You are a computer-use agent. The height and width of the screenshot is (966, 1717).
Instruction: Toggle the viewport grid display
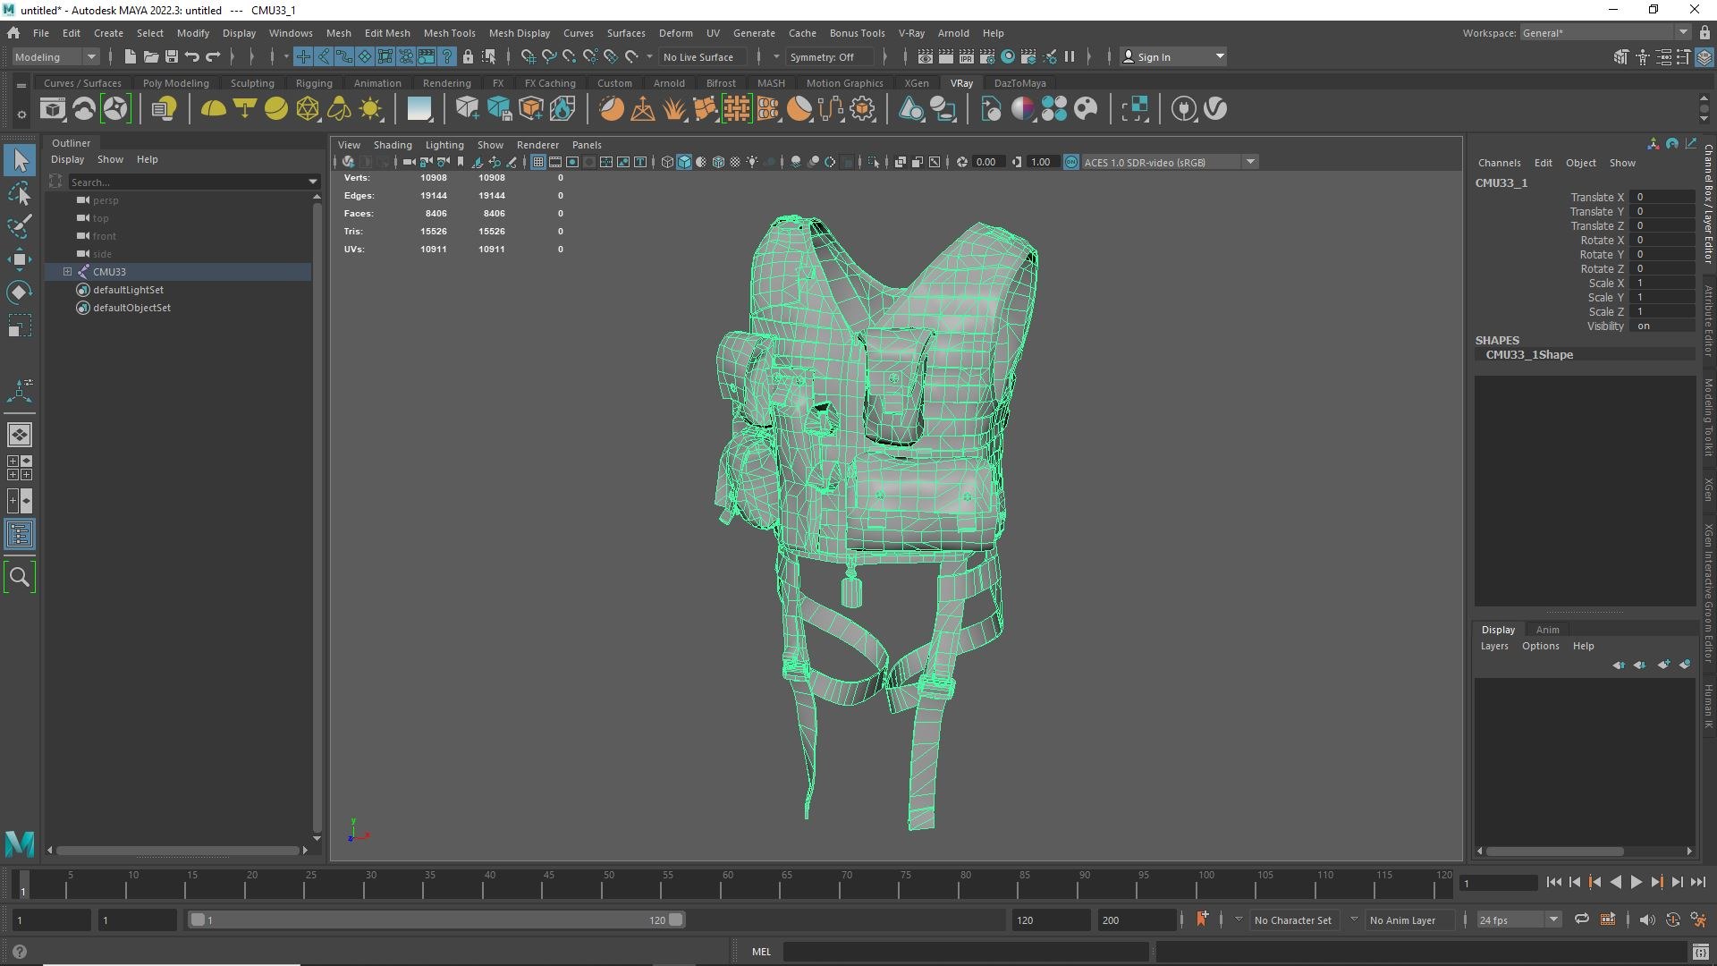tap(537, 162)
